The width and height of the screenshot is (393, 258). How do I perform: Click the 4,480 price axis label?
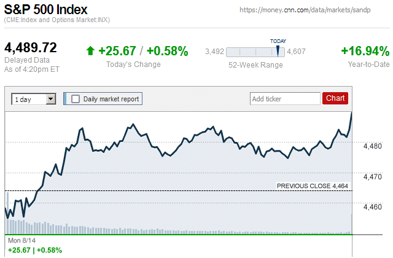click(x=373, y=146)
